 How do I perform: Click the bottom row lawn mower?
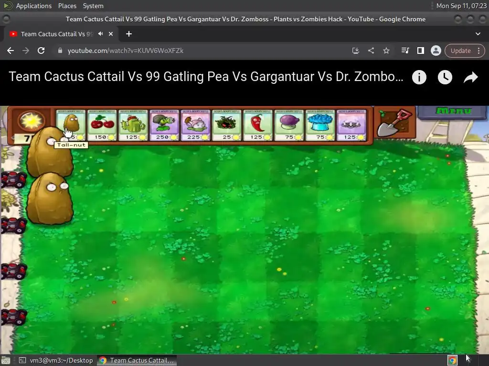(x=13, y=317)
